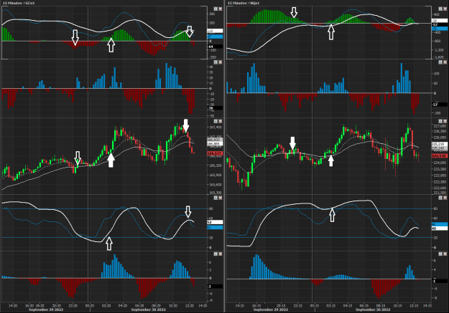Maximize the GCn1 candlestick price pane

(x=216, y=121)
